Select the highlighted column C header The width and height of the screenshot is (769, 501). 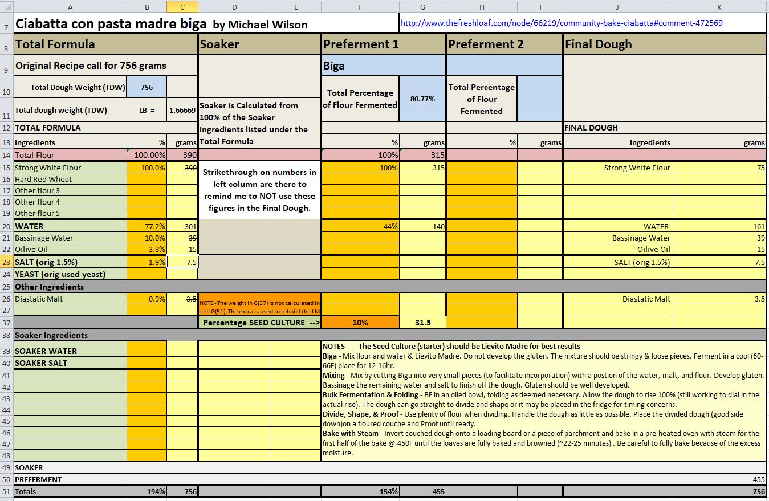[x=182, y=6]
